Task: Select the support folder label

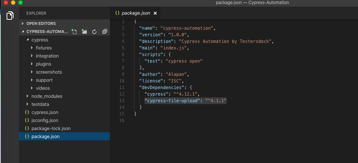Action: 44,80
